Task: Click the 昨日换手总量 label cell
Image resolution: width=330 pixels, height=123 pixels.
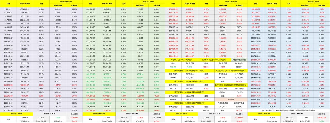Action: (239, 103)
